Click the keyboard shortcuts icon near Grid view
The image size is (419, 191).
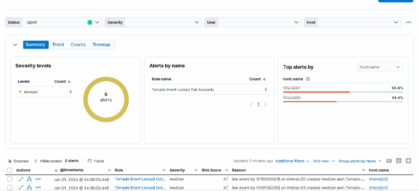coord(389,161)
